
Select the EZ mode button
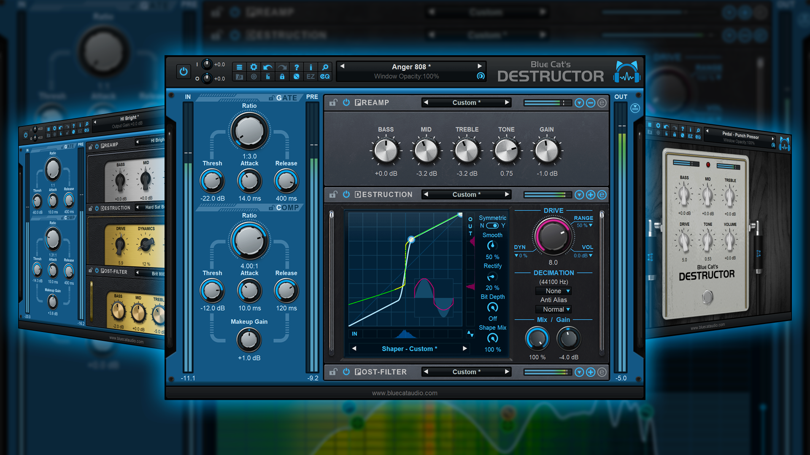[x=311, y=77]
